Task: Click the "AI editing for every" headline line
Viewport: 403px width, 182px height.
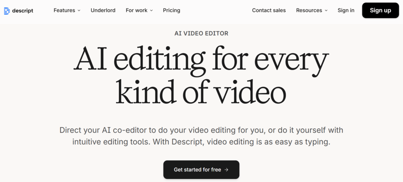Action: click(201, 61)
